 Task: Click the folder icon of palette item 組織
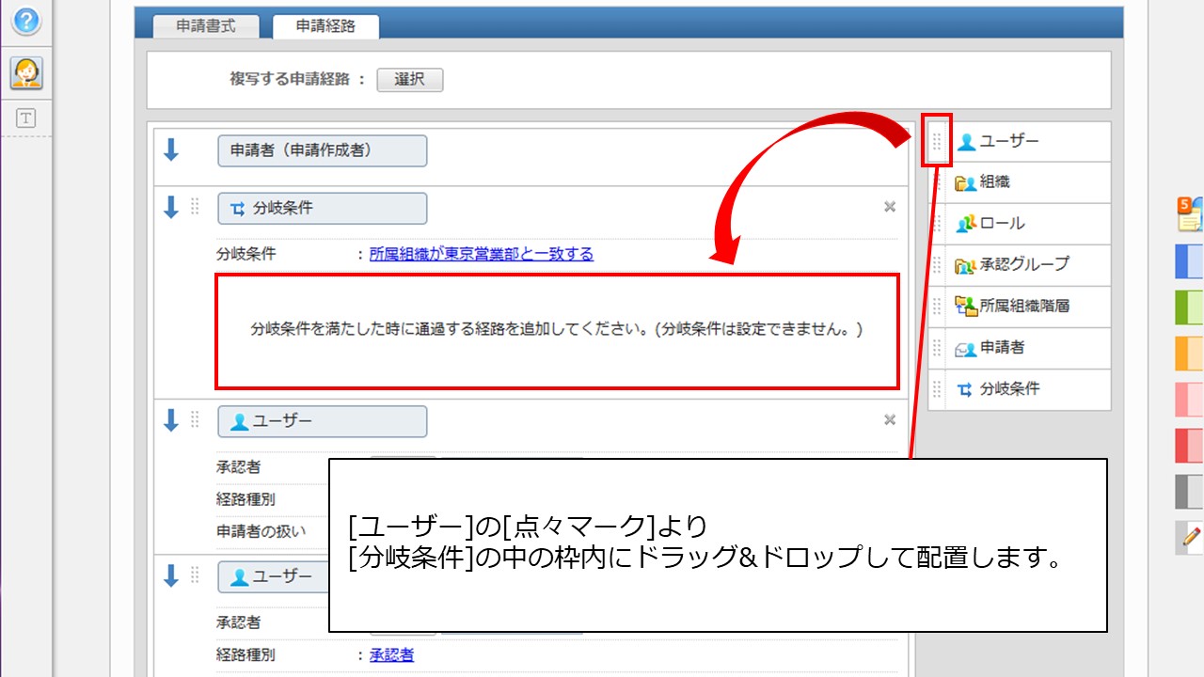click(966, 183)
